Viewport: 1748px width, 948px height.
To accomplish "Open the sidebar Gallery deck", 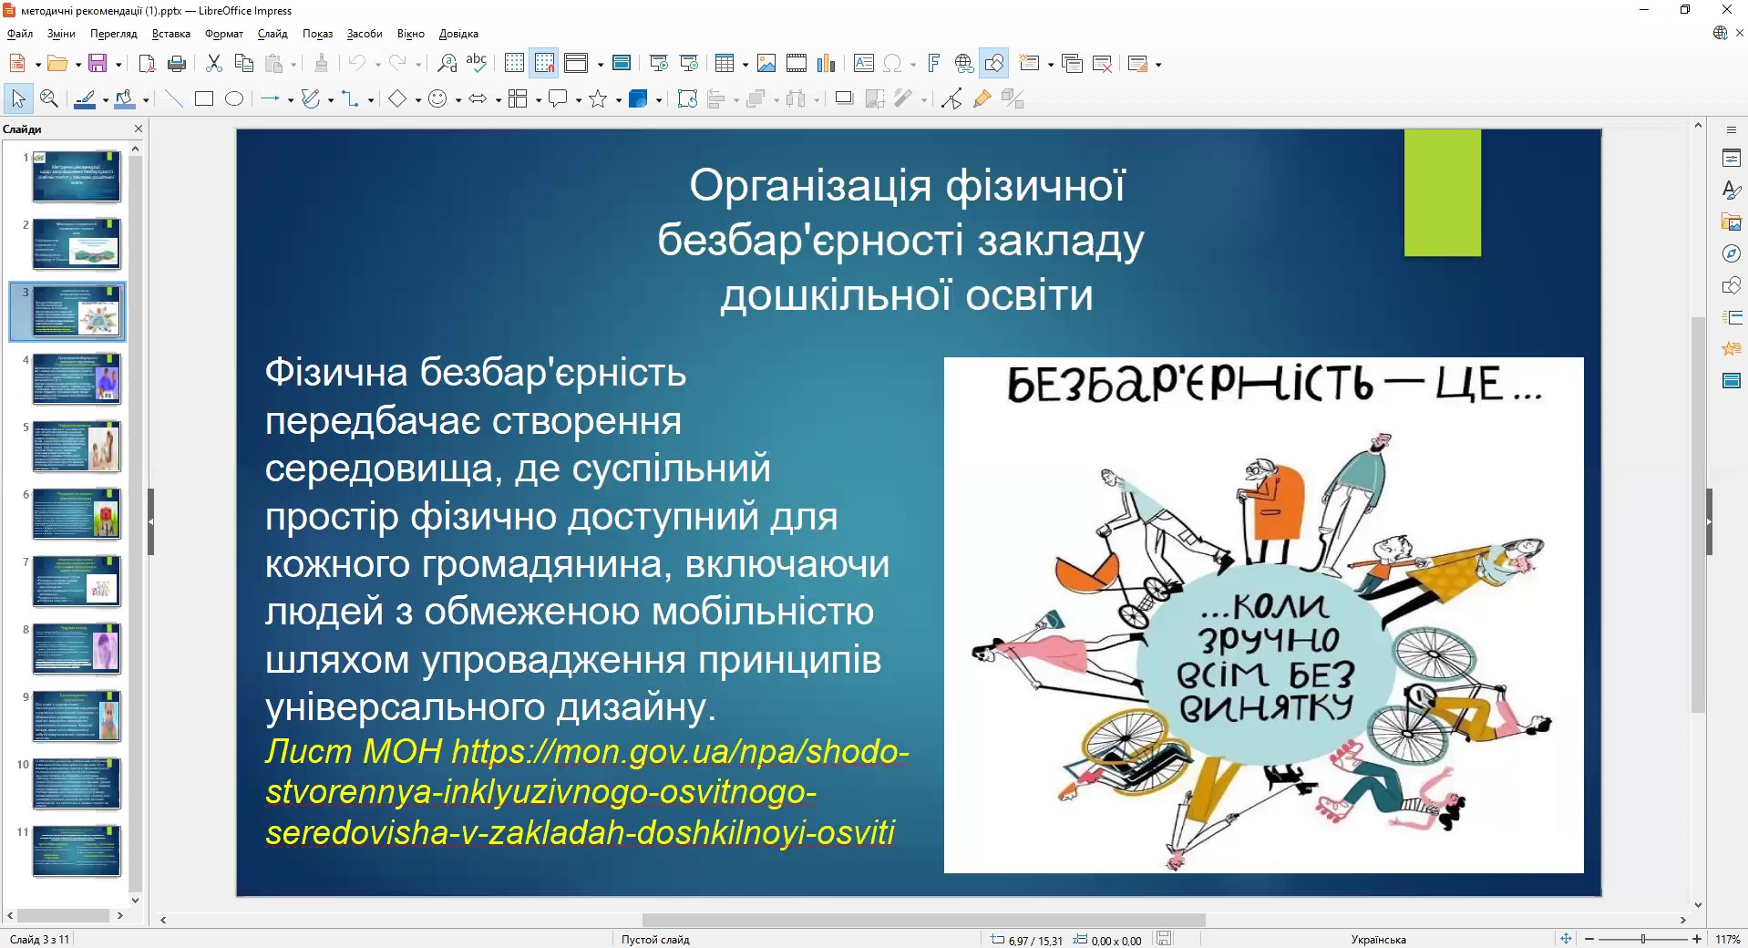I will [1732, 222].
